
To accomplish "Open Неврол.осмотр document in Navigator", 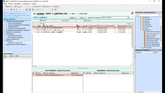I will (151, 37).
